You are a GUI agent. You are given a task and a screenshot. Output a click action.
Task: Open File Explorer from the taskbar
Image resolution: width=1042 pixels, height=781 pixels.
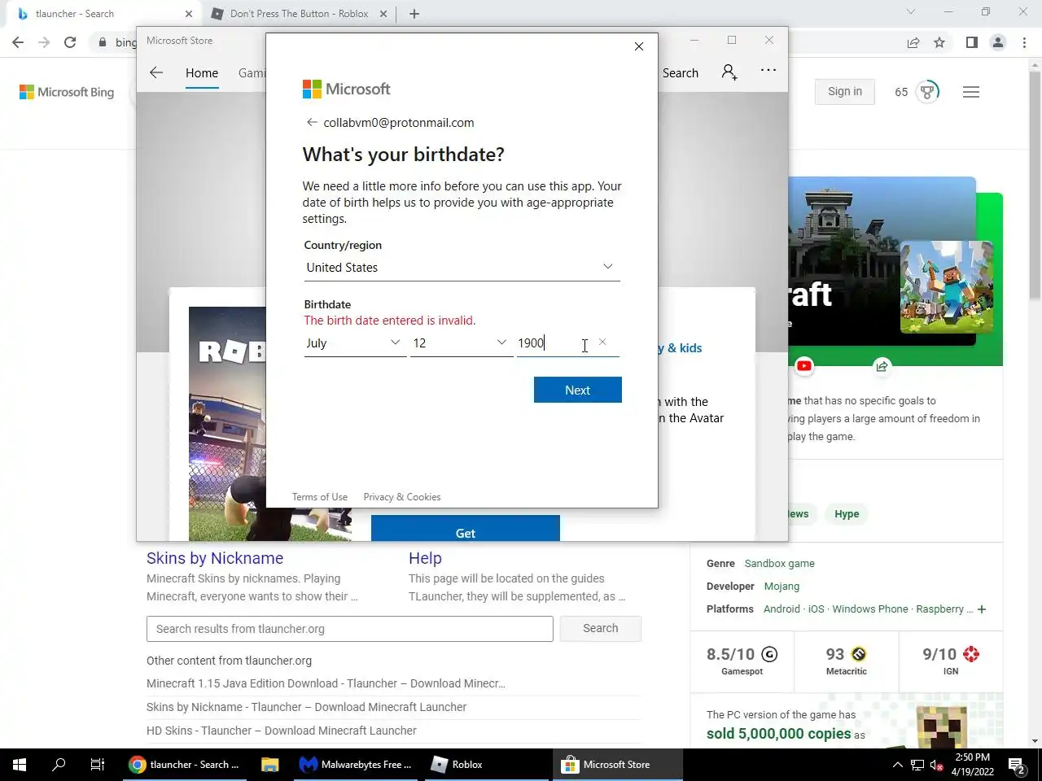(x=269, y=765)
